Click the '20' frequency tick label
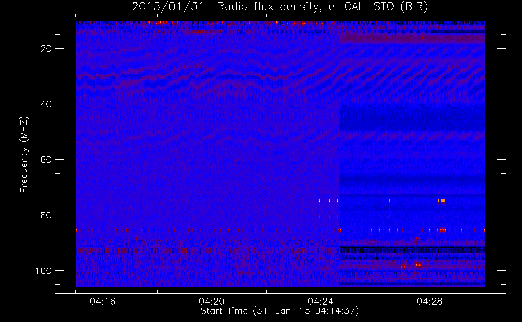The height and width of the screenshot is (322, 522). pyautogui.click(x=46, y=49)
